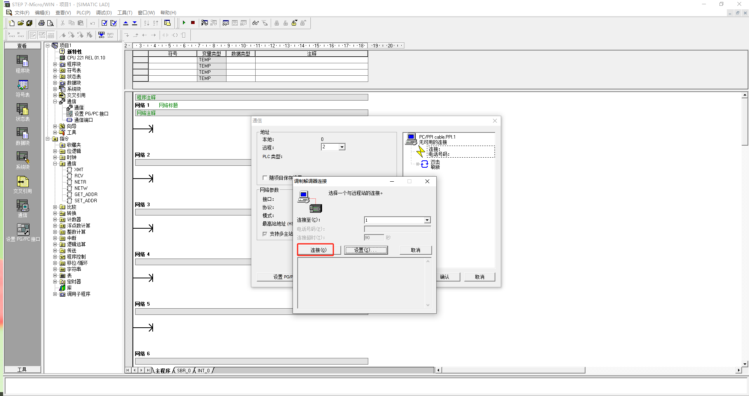The height and width of the screenshot is (396, 749).
Task: Click the connection log vertical scrollbar
Action: 428,283
